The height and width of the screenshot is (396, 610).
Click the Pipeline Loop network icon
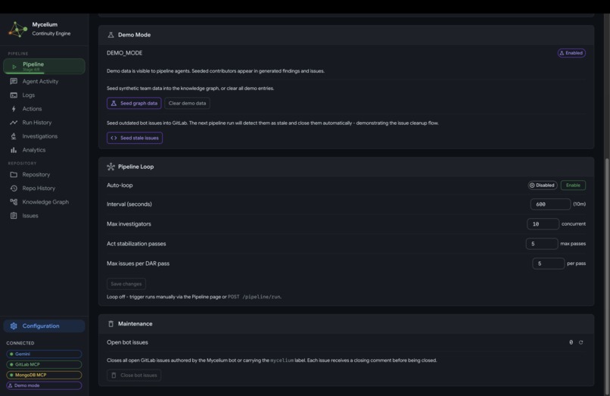110,167
